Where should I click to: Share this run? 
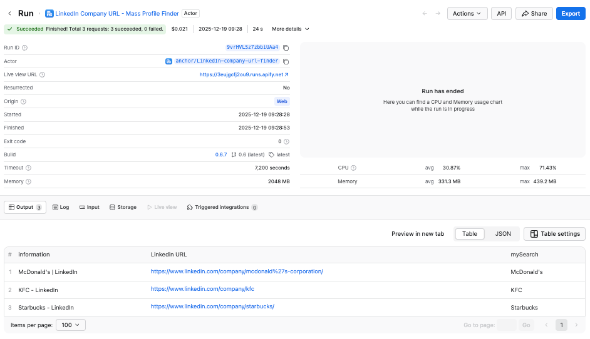pos(534,14)
